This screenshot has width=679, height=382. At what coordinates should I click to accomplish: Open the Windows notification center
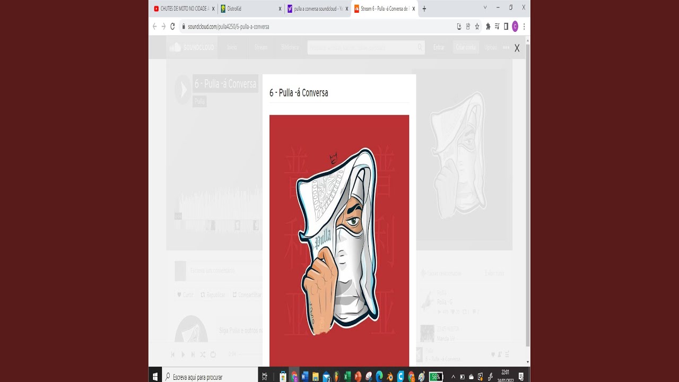521,377
